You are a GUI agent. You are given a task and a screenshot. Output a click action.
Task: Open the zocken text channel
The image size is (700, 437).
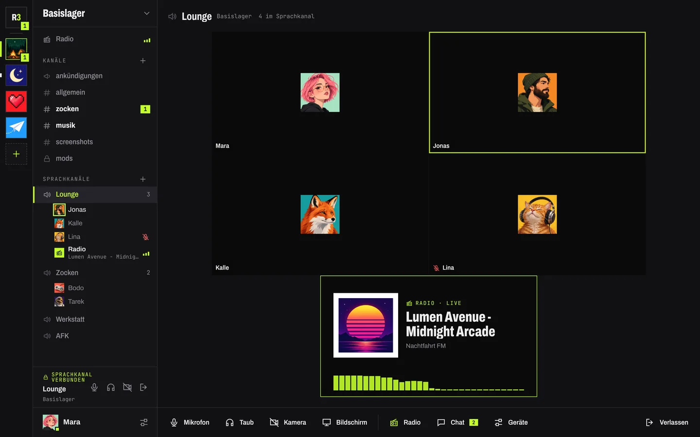pos(95,109)
